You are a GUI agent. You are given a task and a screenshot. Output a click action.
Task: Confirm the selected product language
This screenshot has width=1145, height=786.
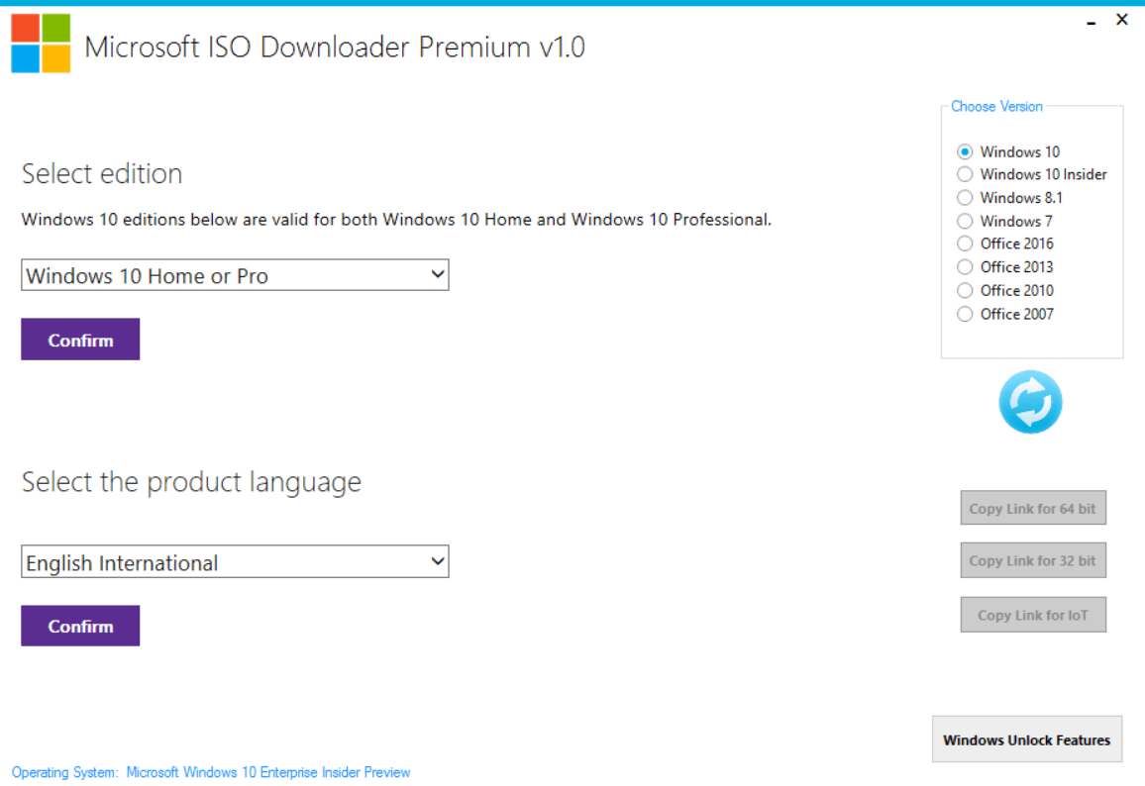(80, 626)
